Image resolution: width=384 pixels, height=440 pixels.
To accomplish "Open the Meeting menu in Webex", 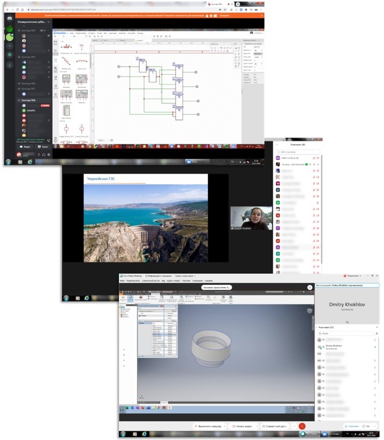I will [x=198, y=281].
